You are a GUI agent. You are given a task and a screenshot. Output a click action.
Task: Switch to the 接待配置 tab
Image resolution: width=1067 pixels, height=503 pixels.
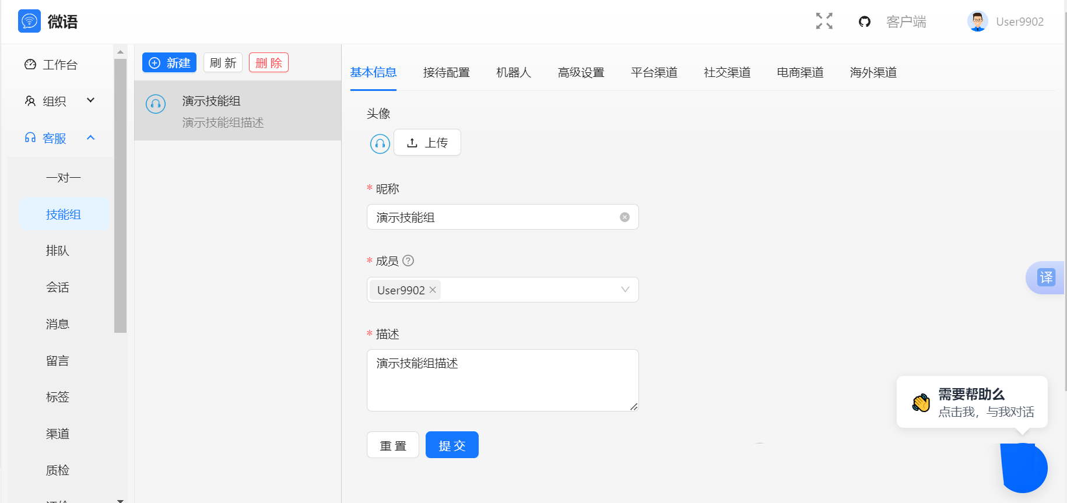pos(446,72)
